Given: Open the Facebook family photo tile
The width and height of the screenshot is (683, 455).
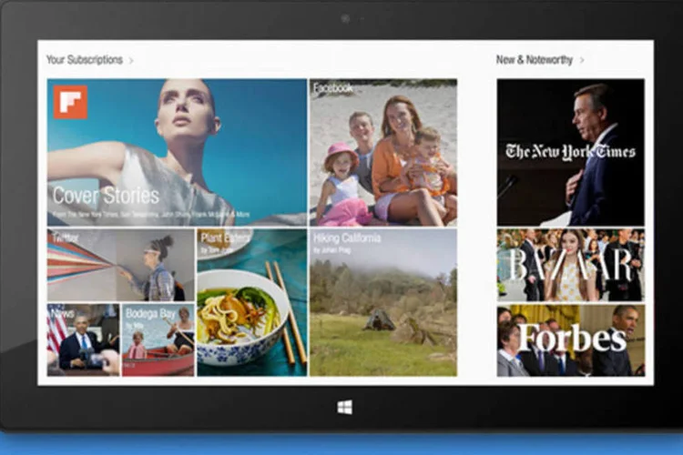Looking at the screenshot, I should point(383,152).
